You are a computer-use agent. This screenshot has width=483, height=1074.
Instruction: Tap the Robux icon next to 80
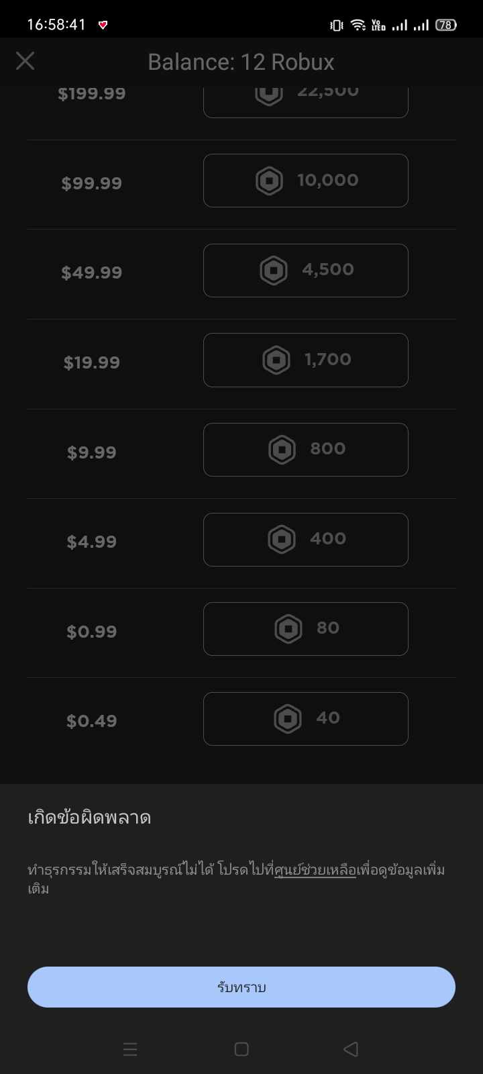click(x=288, y=629)
